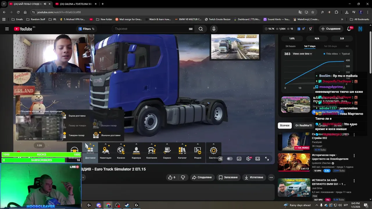Open the Chrome three-dot menu

368,12
